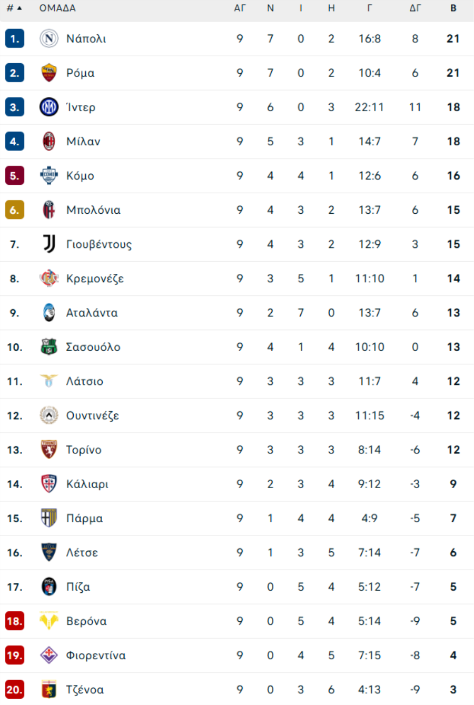Click the ΔΓ goal difference header
This screenshot has height=705, width=474.
(x=415, y=8)
